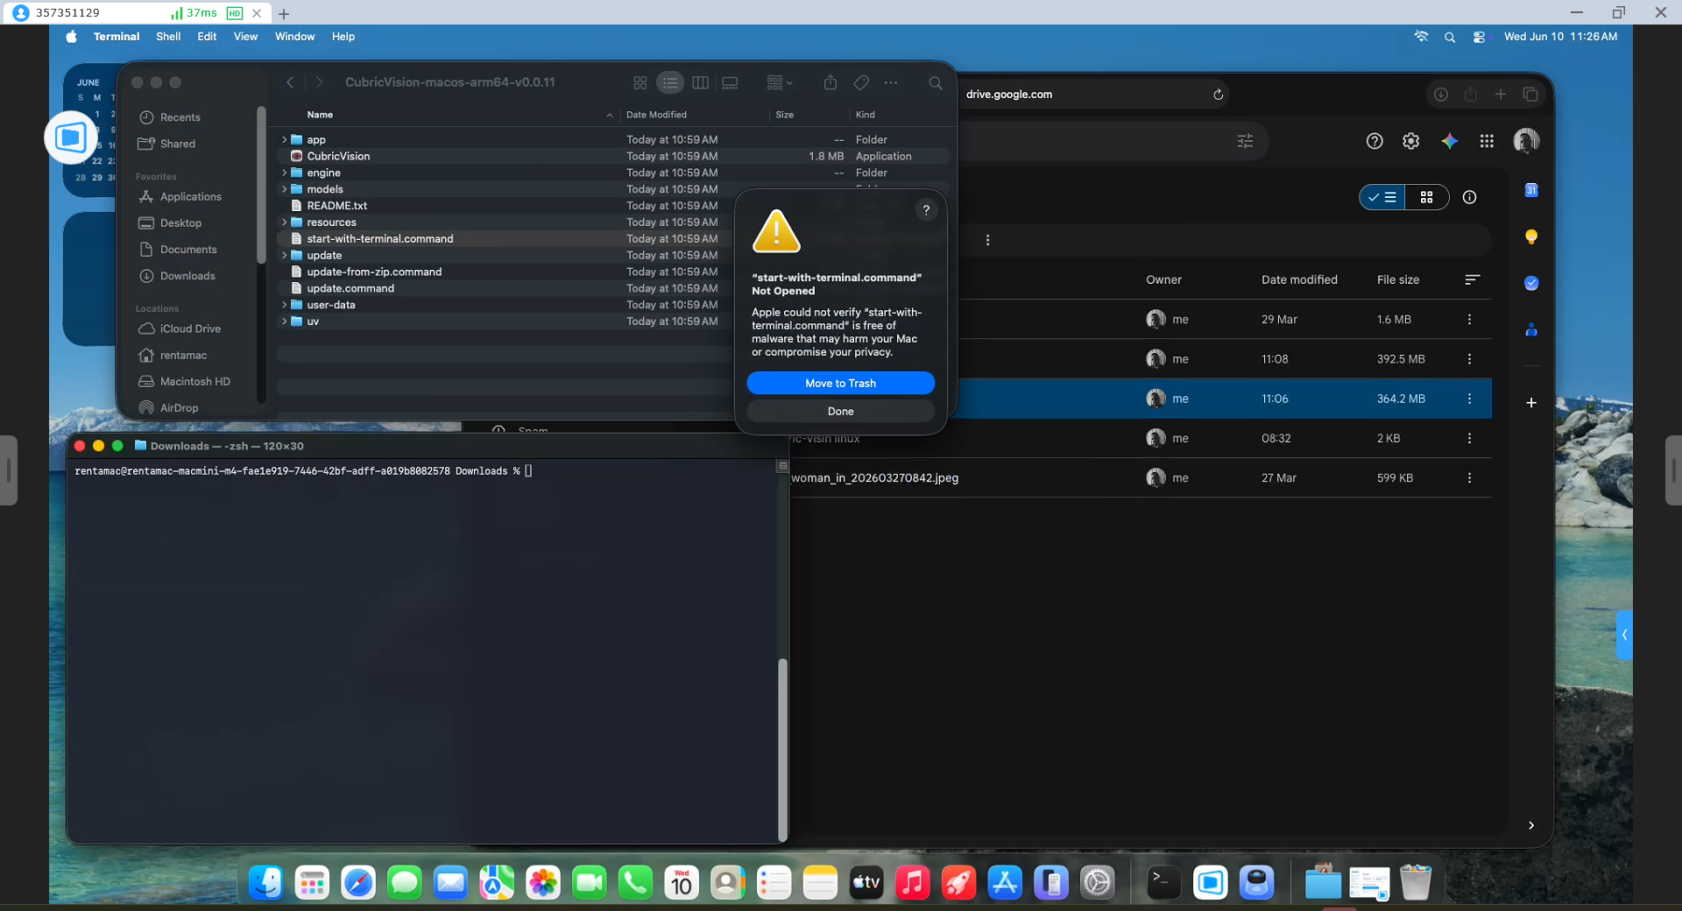Click Terminal scrollbar
Viewport: 1682px width, 911px height.
[x=782, y=749]
